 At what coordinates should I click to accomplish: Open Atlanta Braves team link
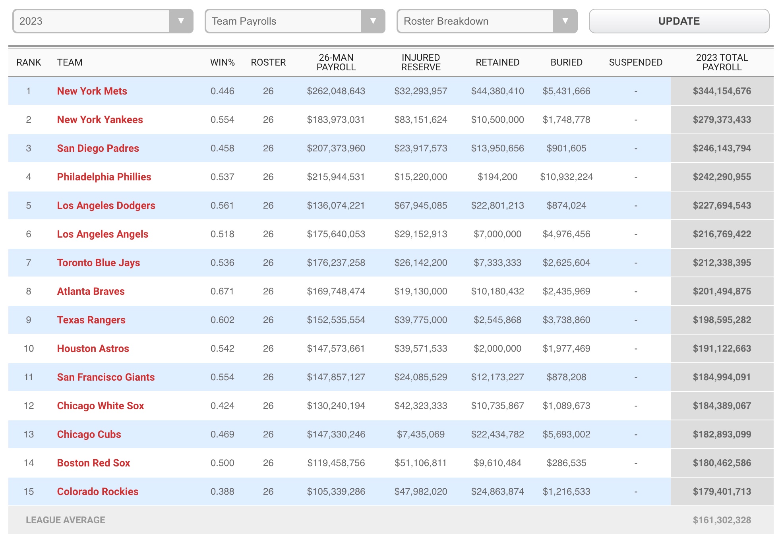pos(91,291)
